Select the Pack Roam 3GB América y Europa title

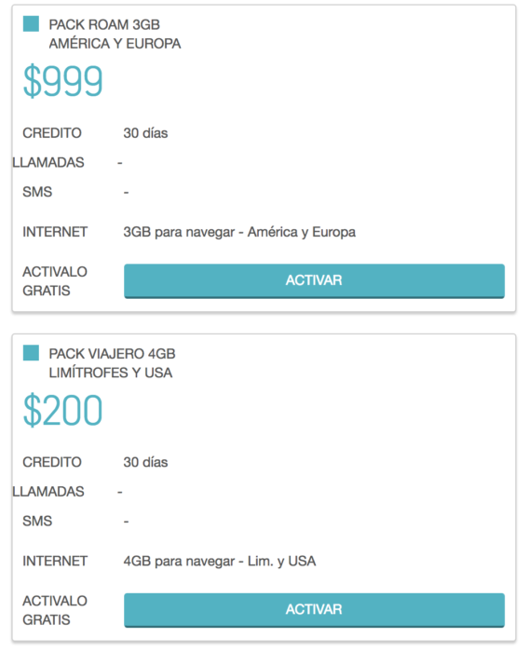(x=115, y=34)
